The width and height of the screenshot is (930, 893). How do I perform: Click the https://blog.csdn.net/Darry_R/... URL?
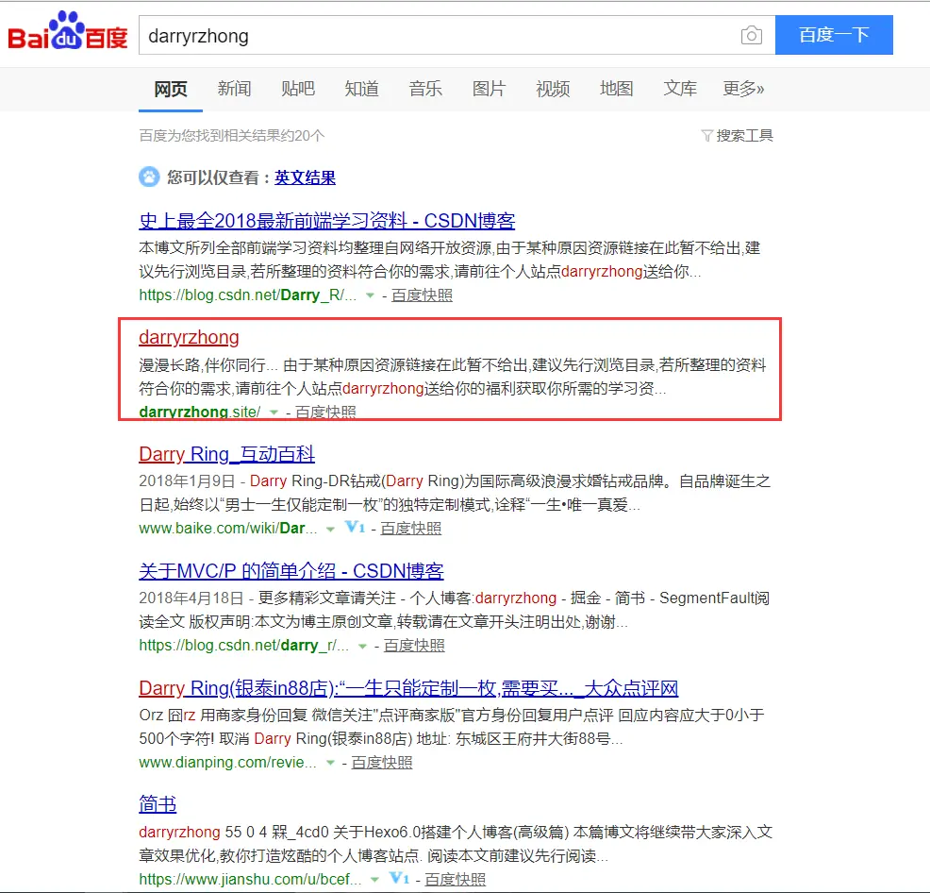pyautogui.click(x=247, y=295)
